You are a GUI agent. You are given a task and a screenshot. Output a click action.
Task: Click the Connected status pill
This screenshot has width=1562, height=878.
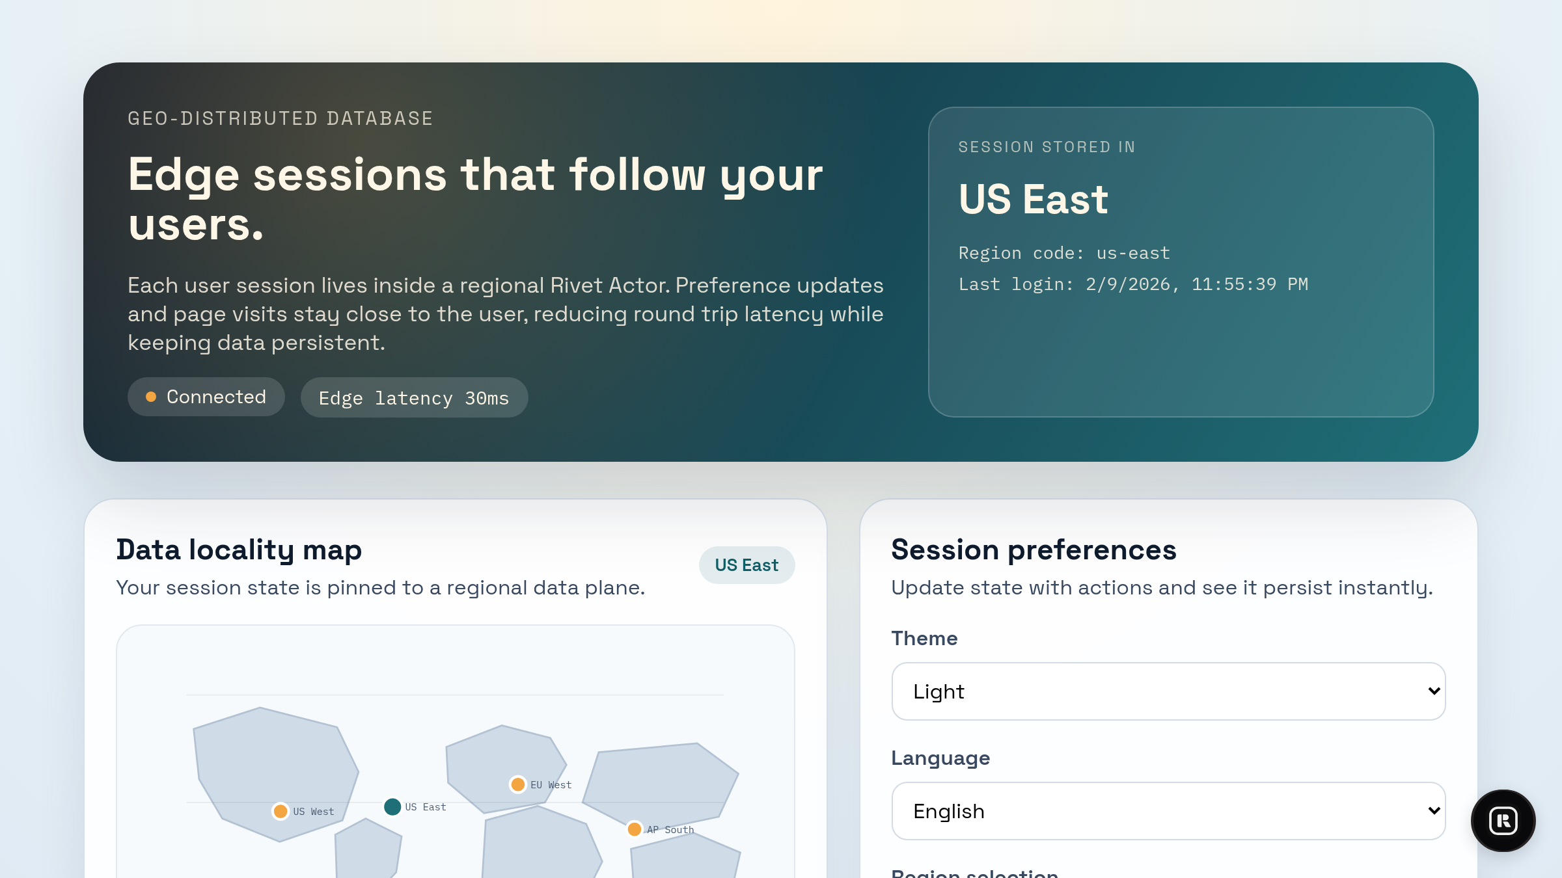(206, 397)
